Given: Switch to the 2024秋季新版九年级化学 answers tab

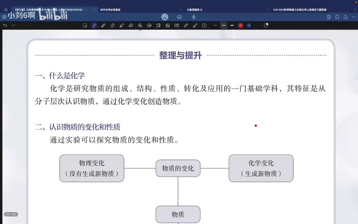Looking at the screenshot, I should 300,10.
